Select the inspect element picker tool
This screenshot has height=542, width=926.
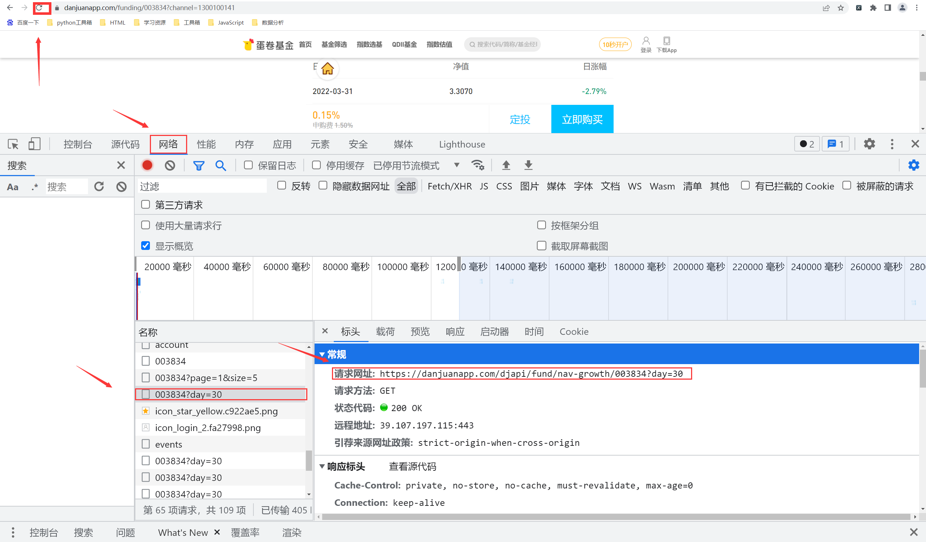[x=13, y=144]
